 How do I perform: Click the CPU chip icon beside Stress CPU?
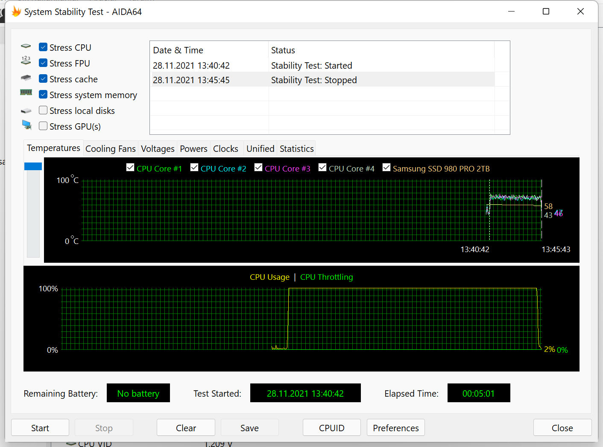[26, 46]
